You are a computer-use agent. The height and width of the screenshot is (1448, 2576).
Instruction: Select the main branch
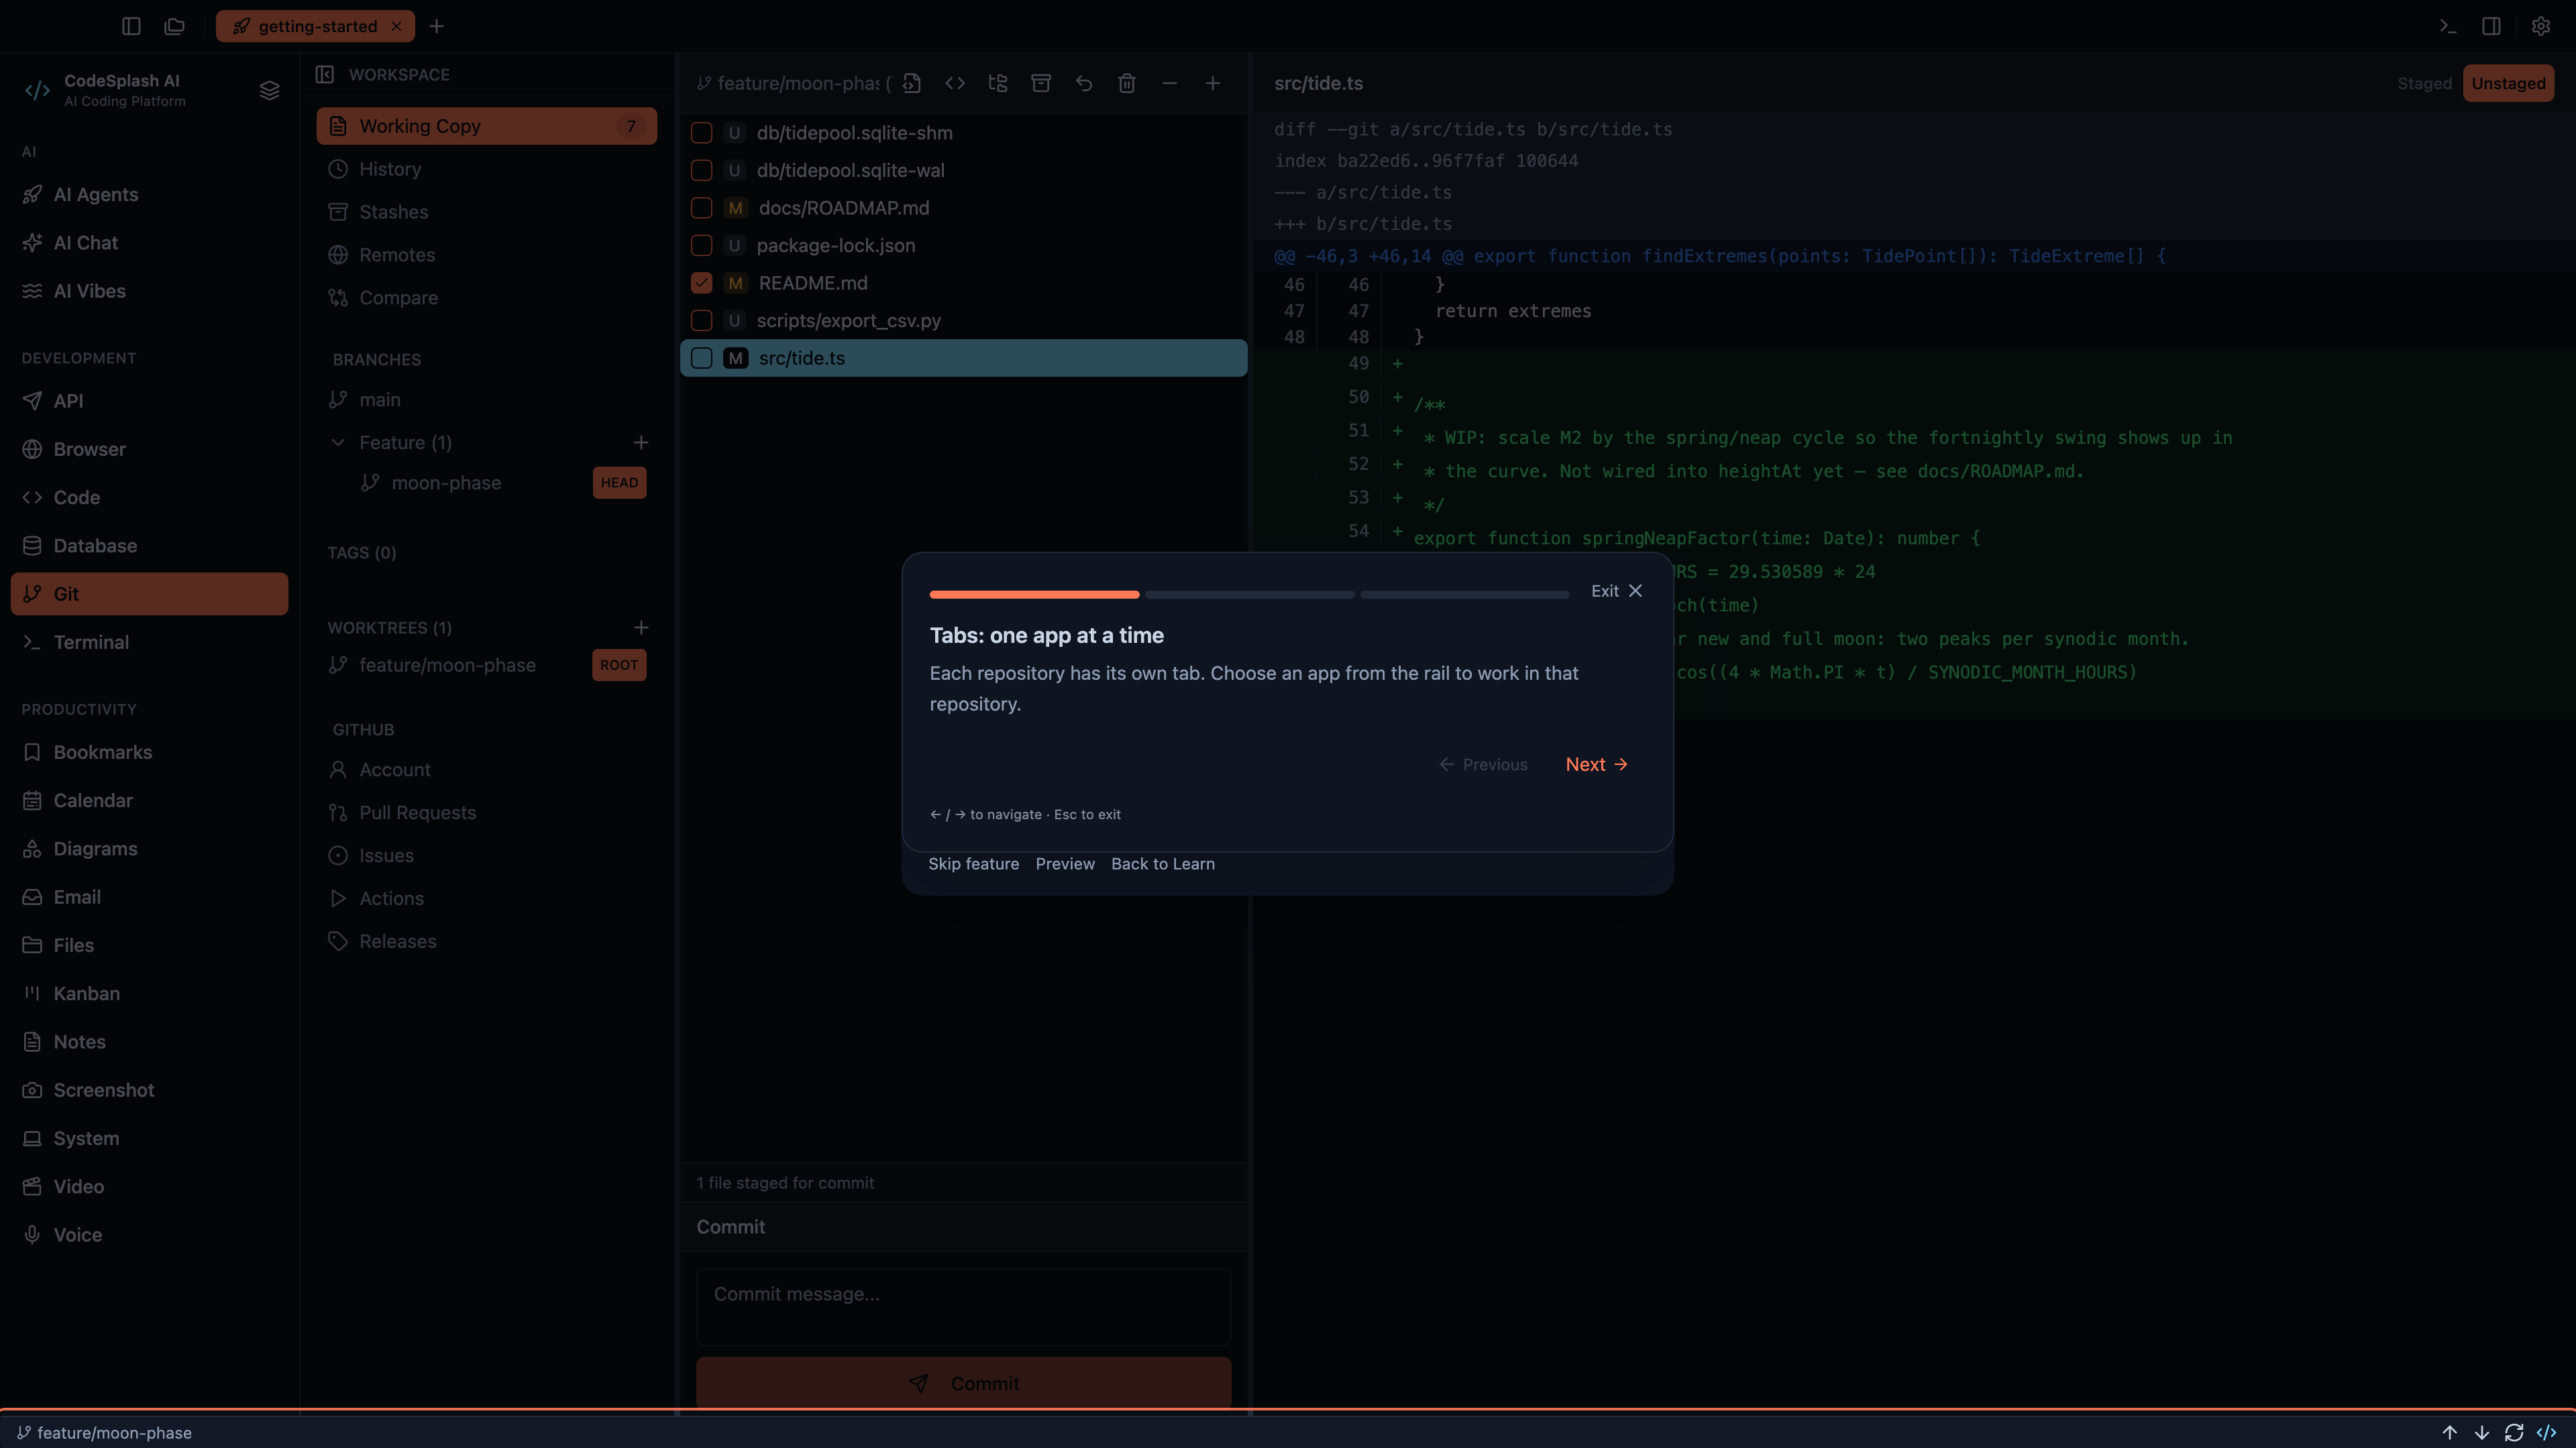487,400
